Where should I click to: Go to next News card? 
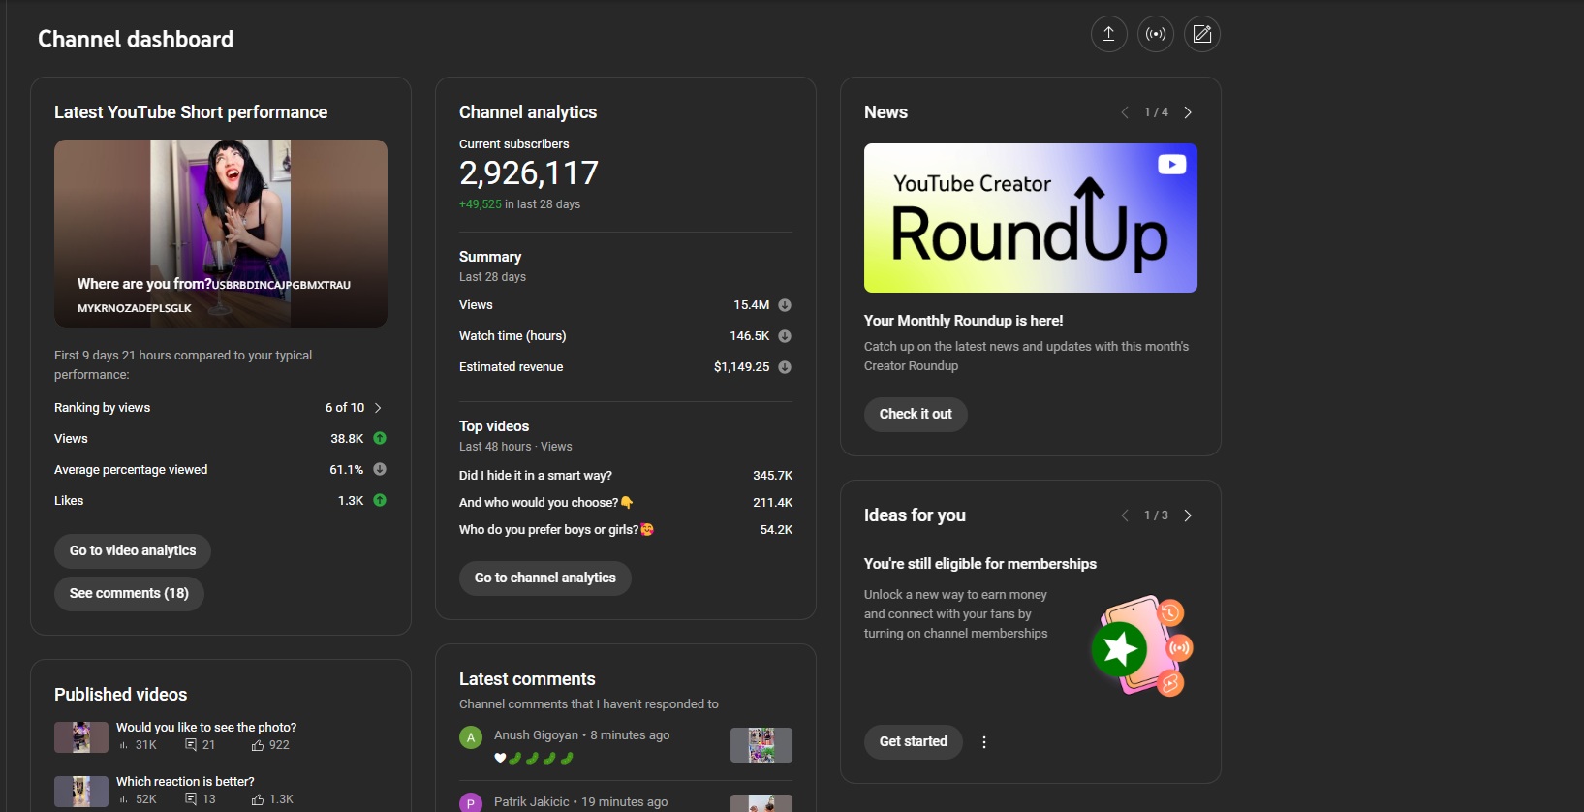1188,112
